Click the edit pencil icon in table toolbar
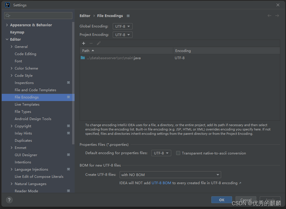 (x=99, y=43)
